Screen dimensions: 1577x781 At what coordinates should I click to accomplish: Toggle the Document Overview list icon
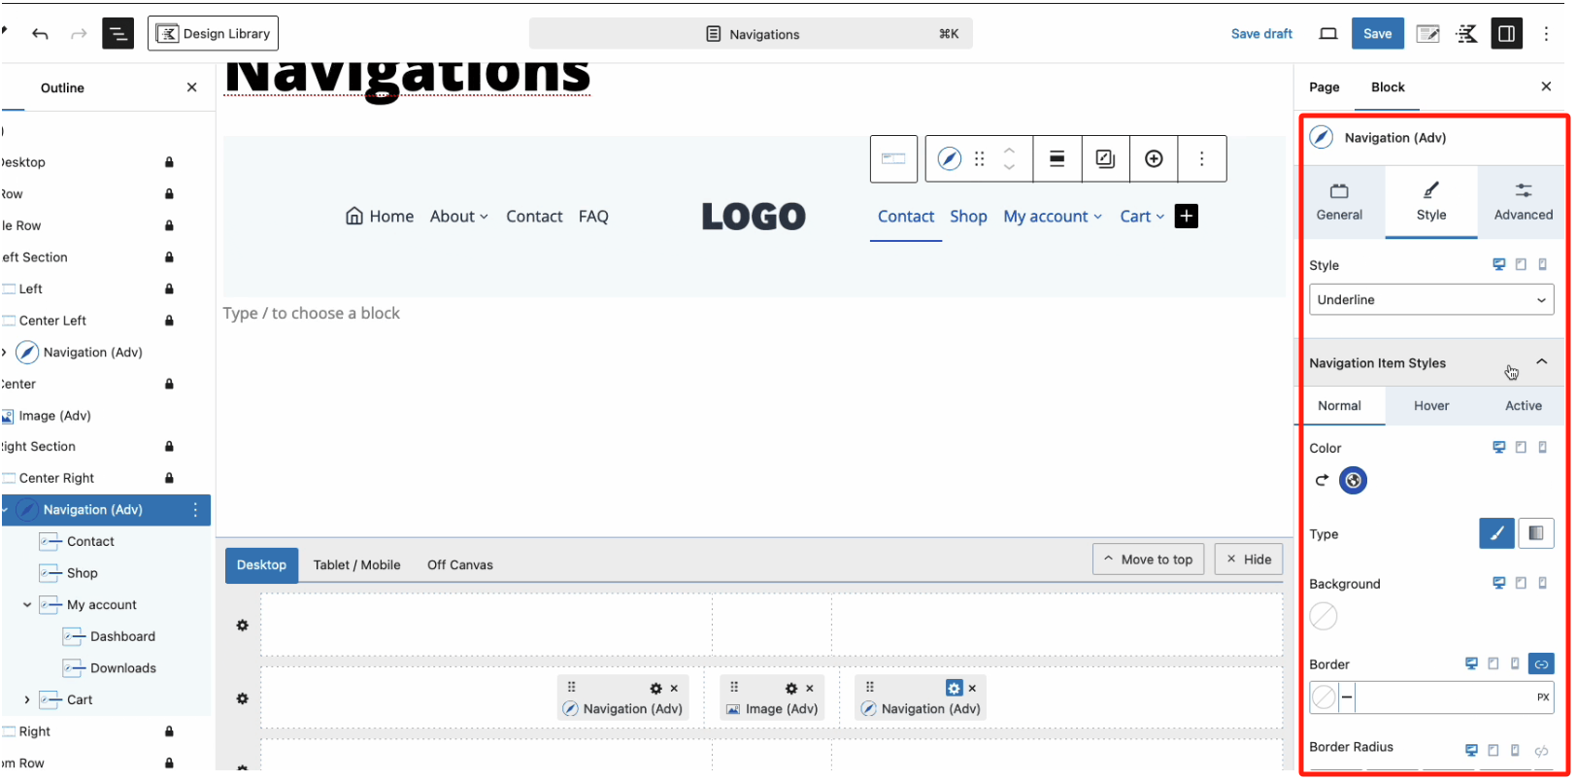117,34
